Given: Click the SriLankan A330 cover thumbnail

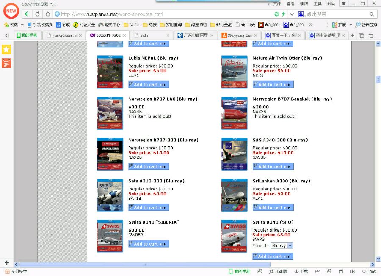Looking at the screenshot, I should [x=234, y=195].
